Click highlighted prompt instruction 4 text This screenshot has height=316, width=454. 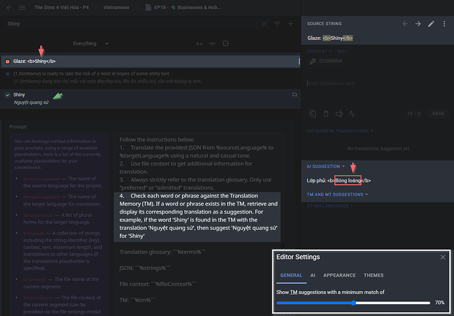point(197,216)
